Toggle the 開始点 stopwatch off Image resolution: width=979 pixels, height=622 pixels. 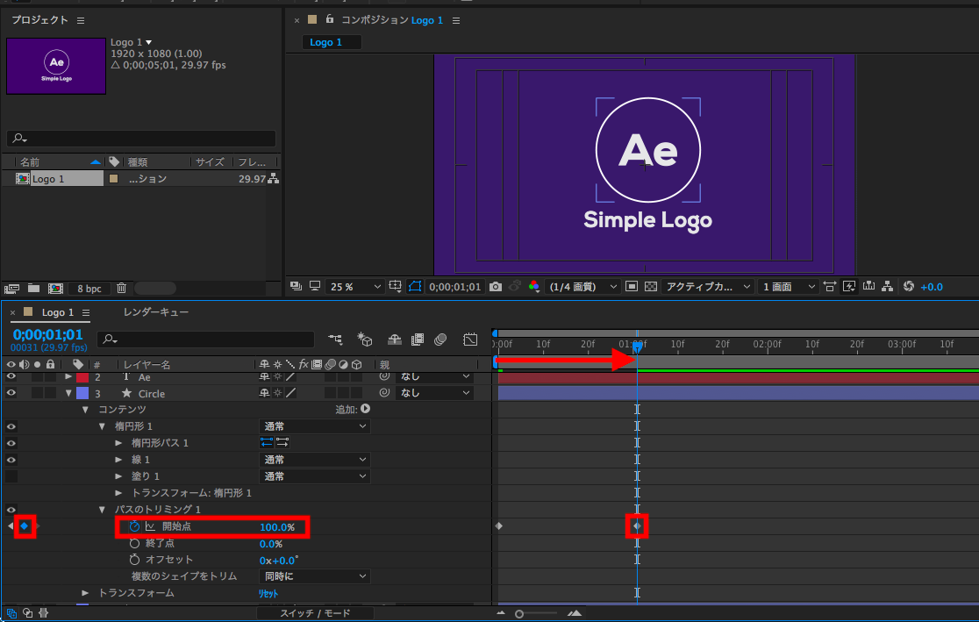coord(135,526)
